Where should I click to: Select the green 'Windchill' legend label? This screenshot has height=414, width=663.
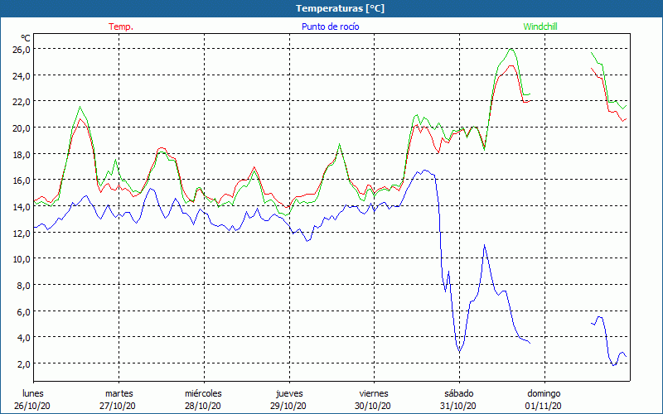540,26
